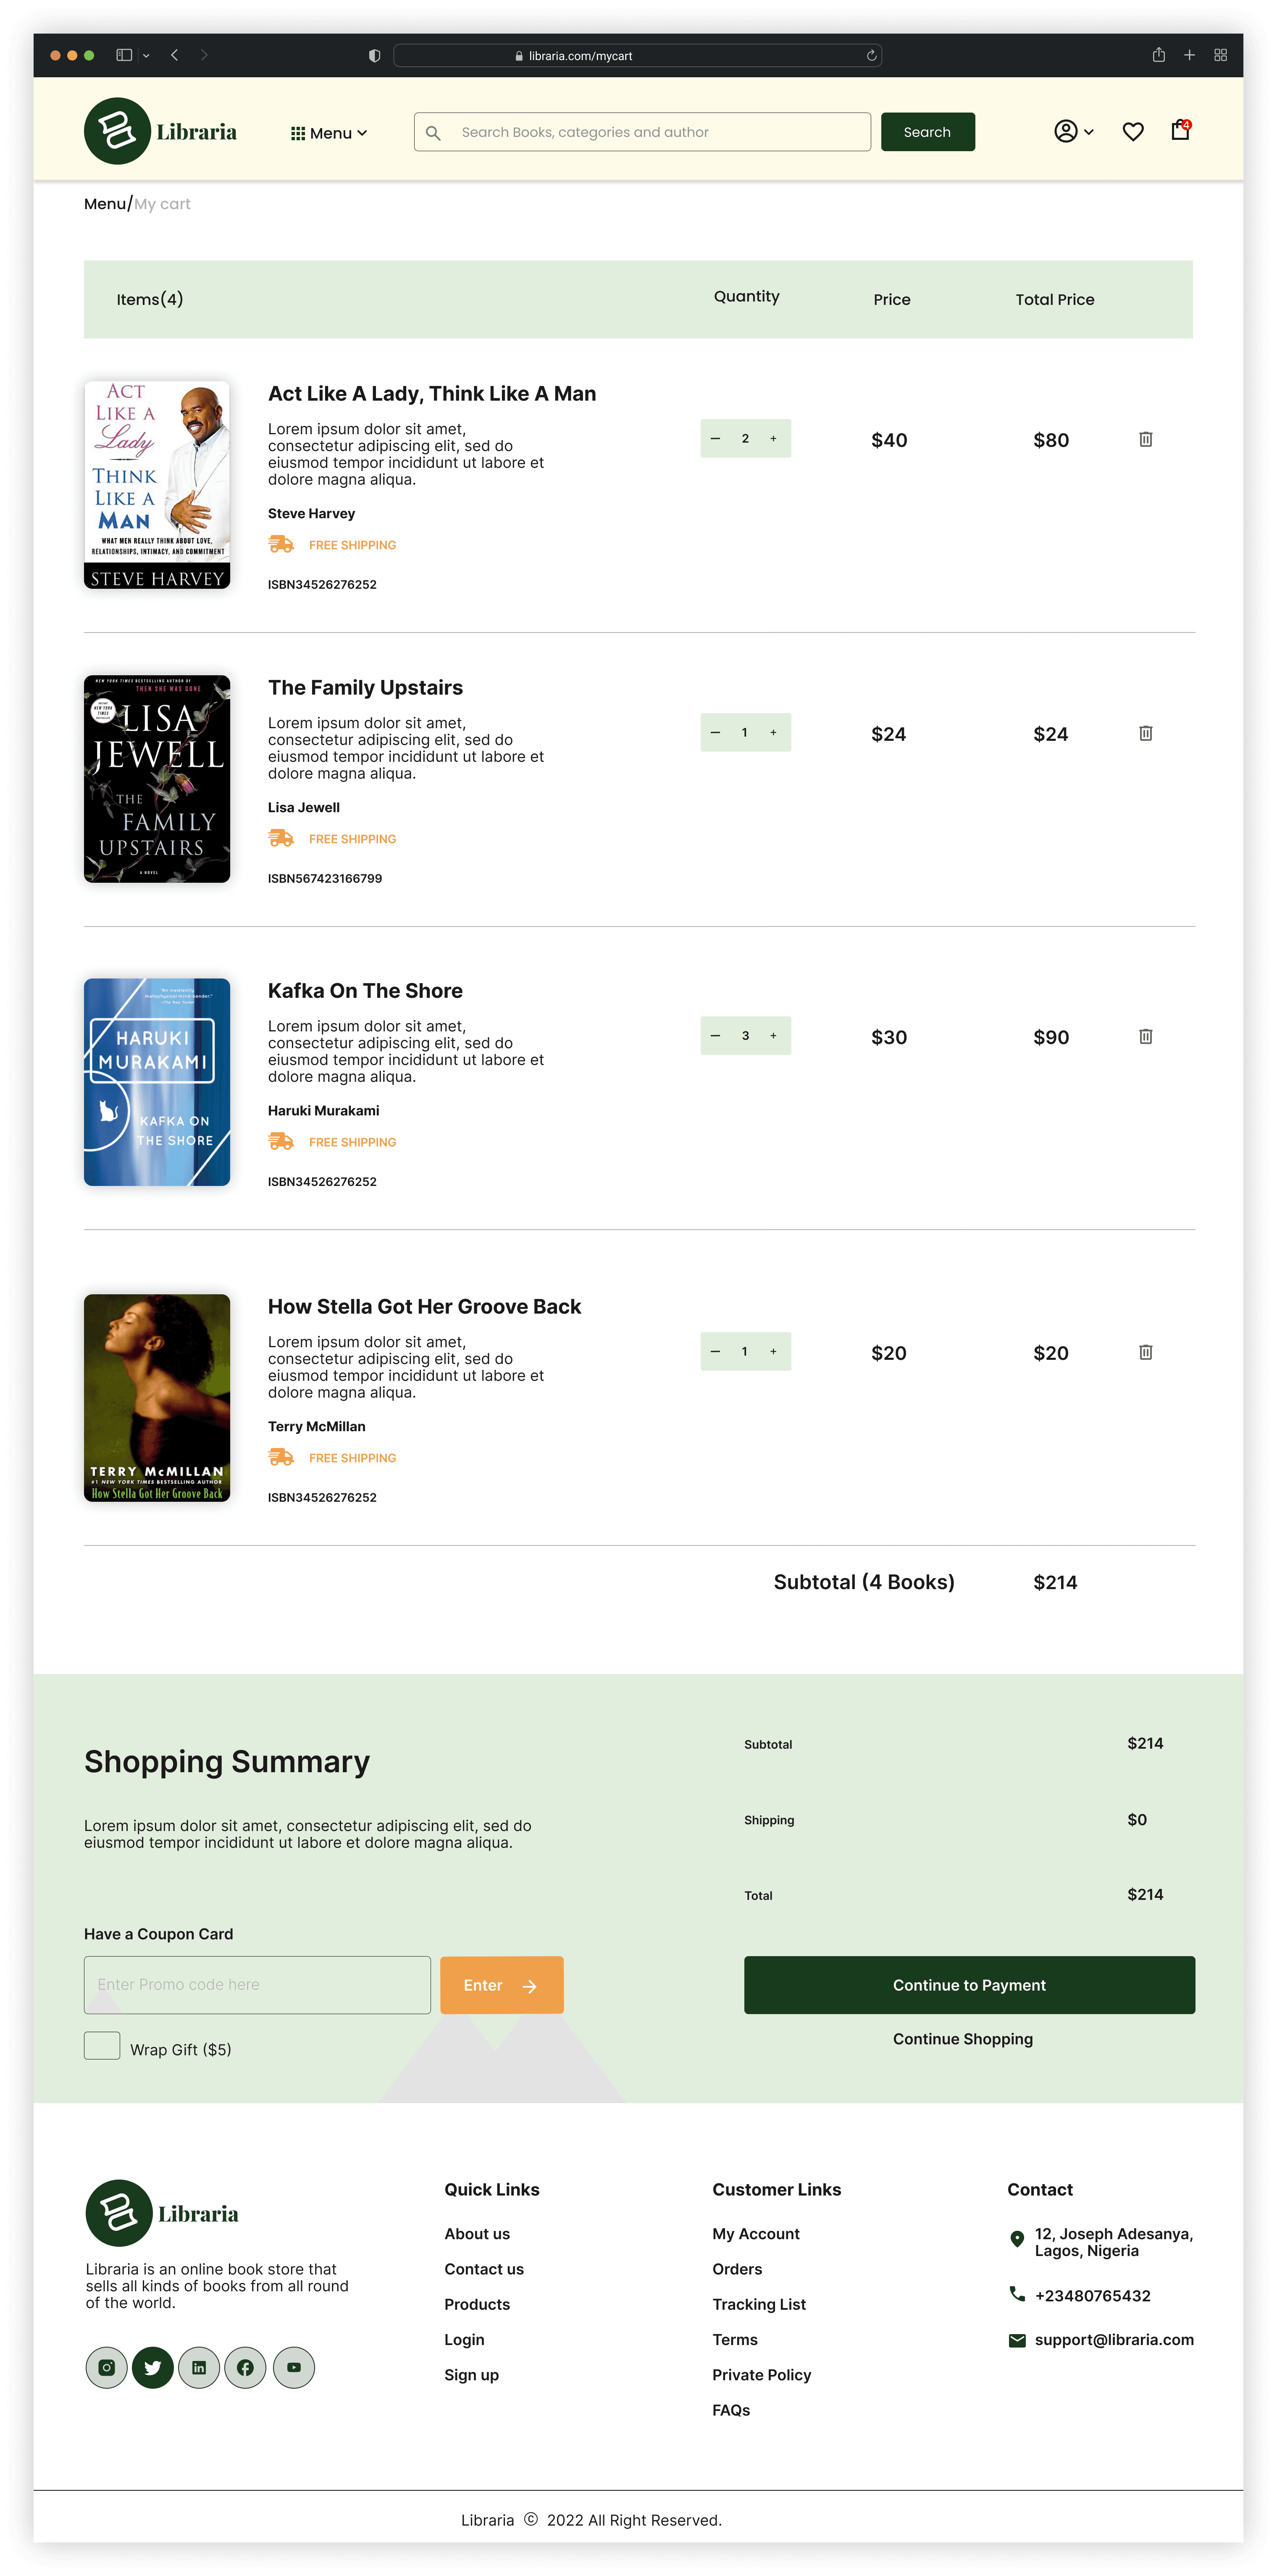
Task: Increase quantity of The Family Upstairs
Action: (773, 732)
